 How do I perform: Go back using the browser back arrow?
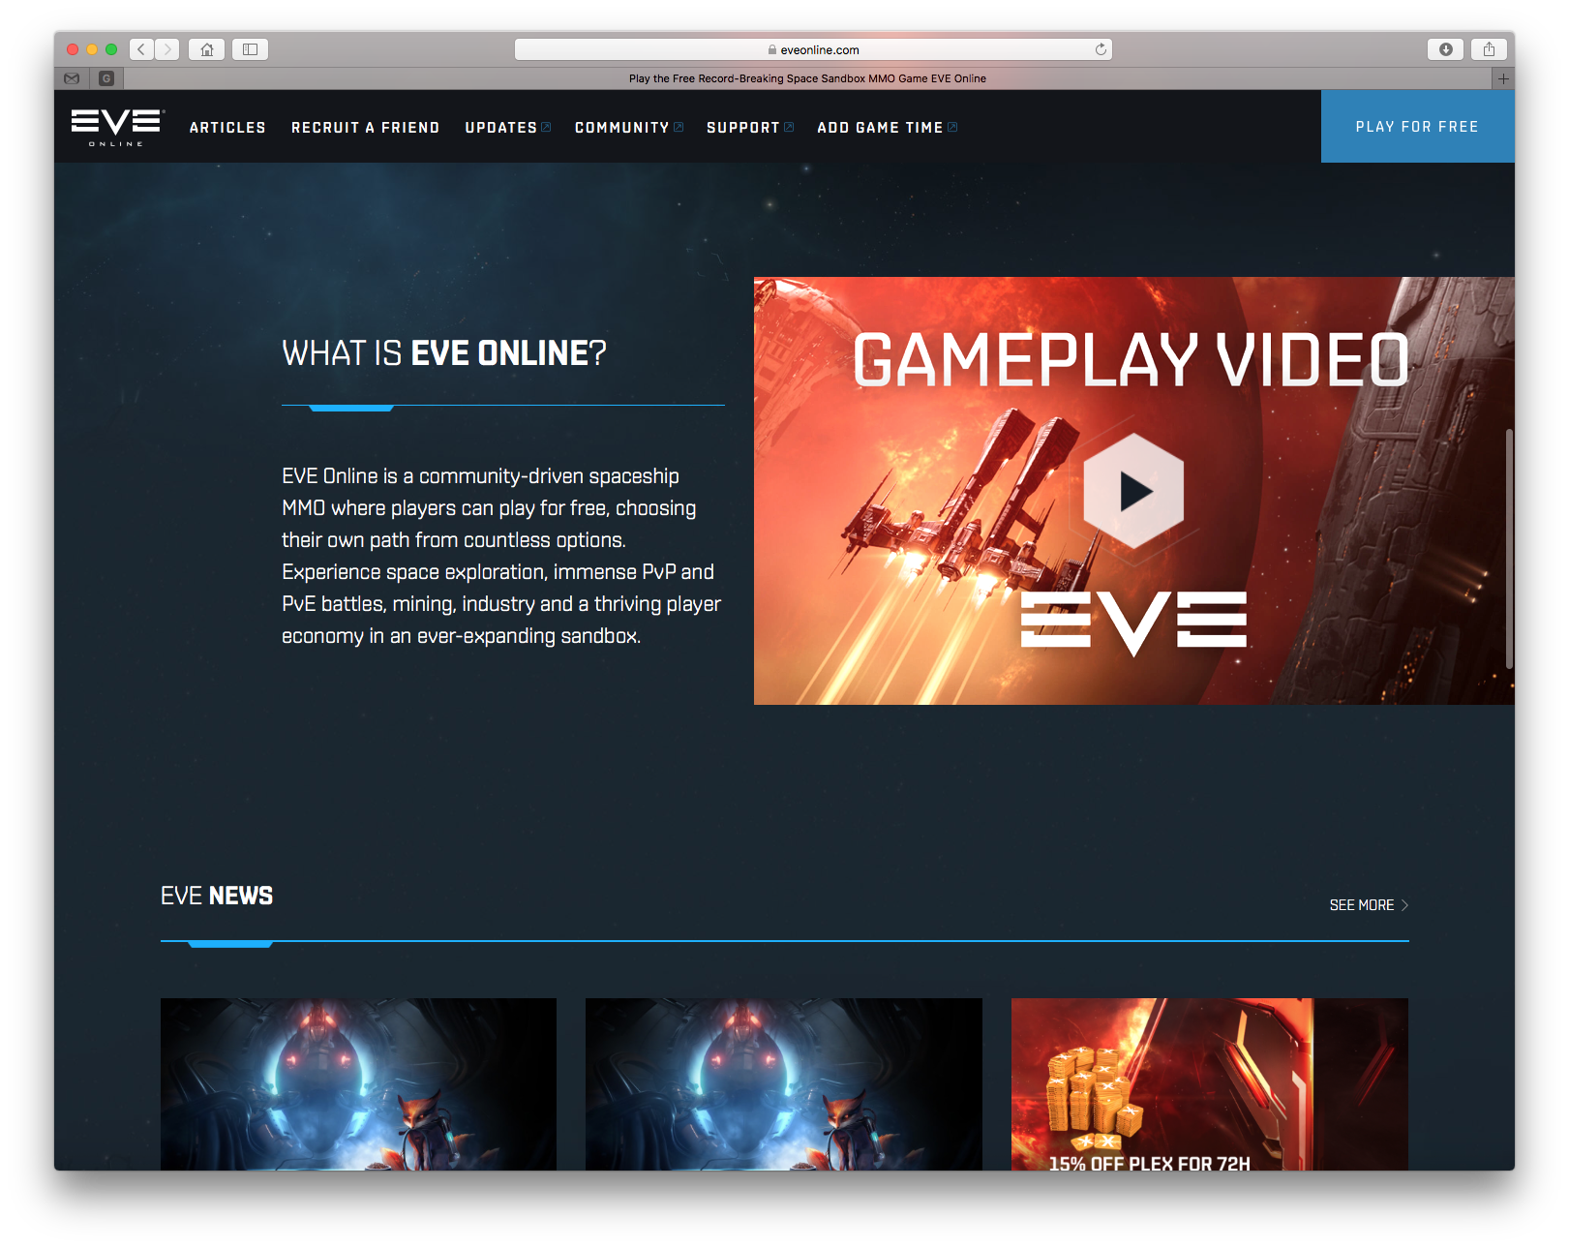click(x=141, y=49)
